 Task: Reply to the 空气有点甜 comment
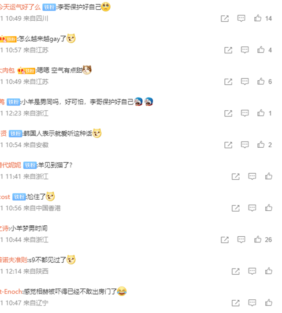(x=245, y=82)
